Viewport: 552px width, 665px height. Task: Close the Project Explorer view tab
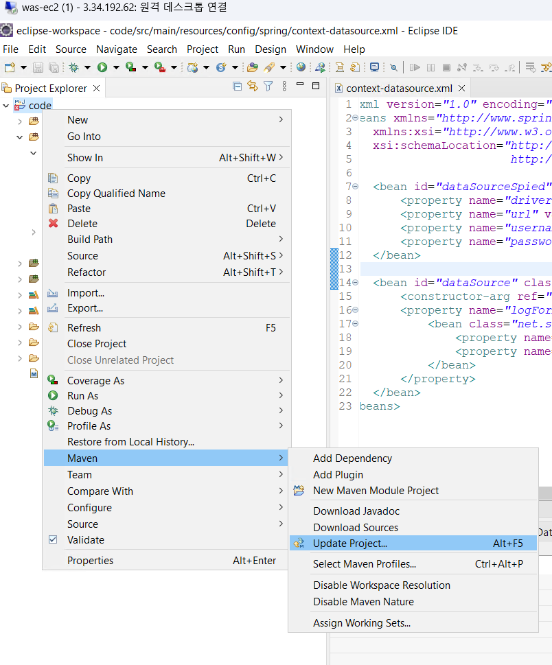click(x=96, y=89)
